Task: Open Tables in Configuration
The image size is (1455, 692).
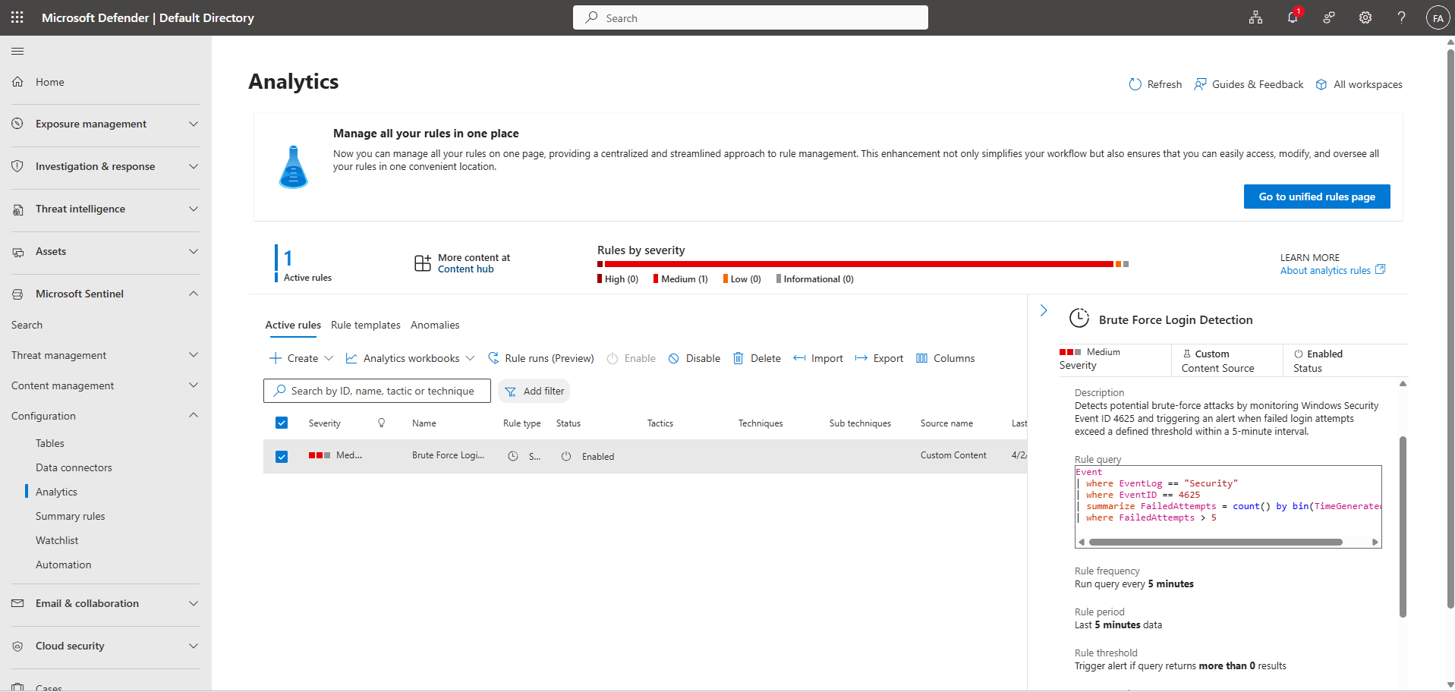Action: 50,443
